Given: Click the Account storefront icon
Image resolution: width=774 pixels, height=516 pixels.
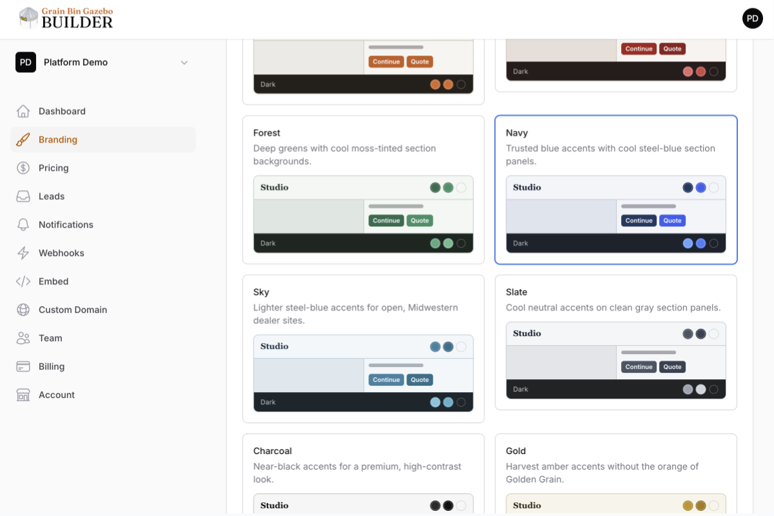Looking at the screenshot, I should [x=23, y=395].
